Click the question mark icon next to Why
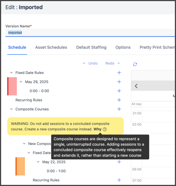The height and width of the screenshot is (186, 176). (x=105, y=129)
